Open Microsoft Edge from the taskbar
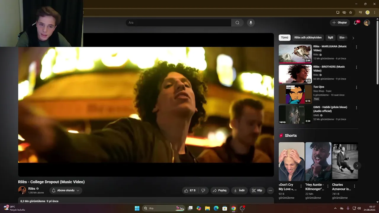 [x=216, y=208]
